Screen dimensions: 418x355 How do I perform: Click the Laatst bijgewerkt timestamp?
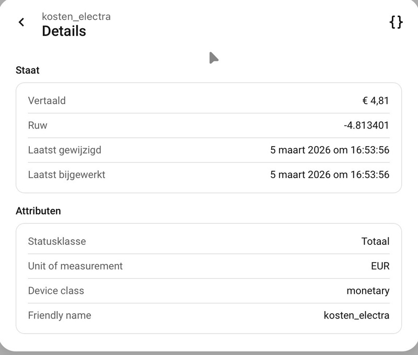click(330, 175)
